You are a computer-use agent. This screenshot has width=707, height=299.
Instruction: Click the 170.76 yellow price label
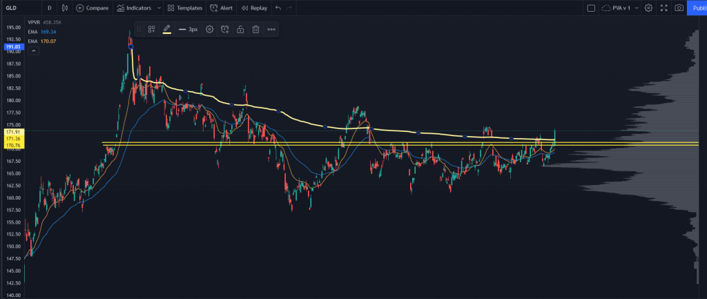click(12, 146)
